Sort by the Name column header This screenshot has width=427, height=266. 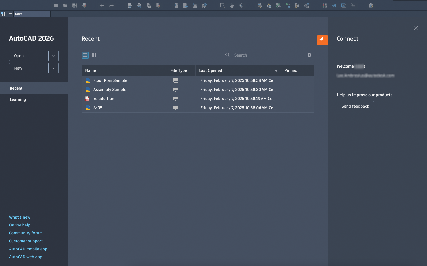click(124, 70)
